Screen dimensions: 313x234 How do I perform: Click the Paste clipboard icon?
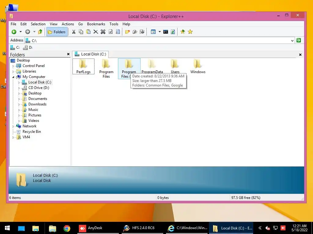coord(88,32)
